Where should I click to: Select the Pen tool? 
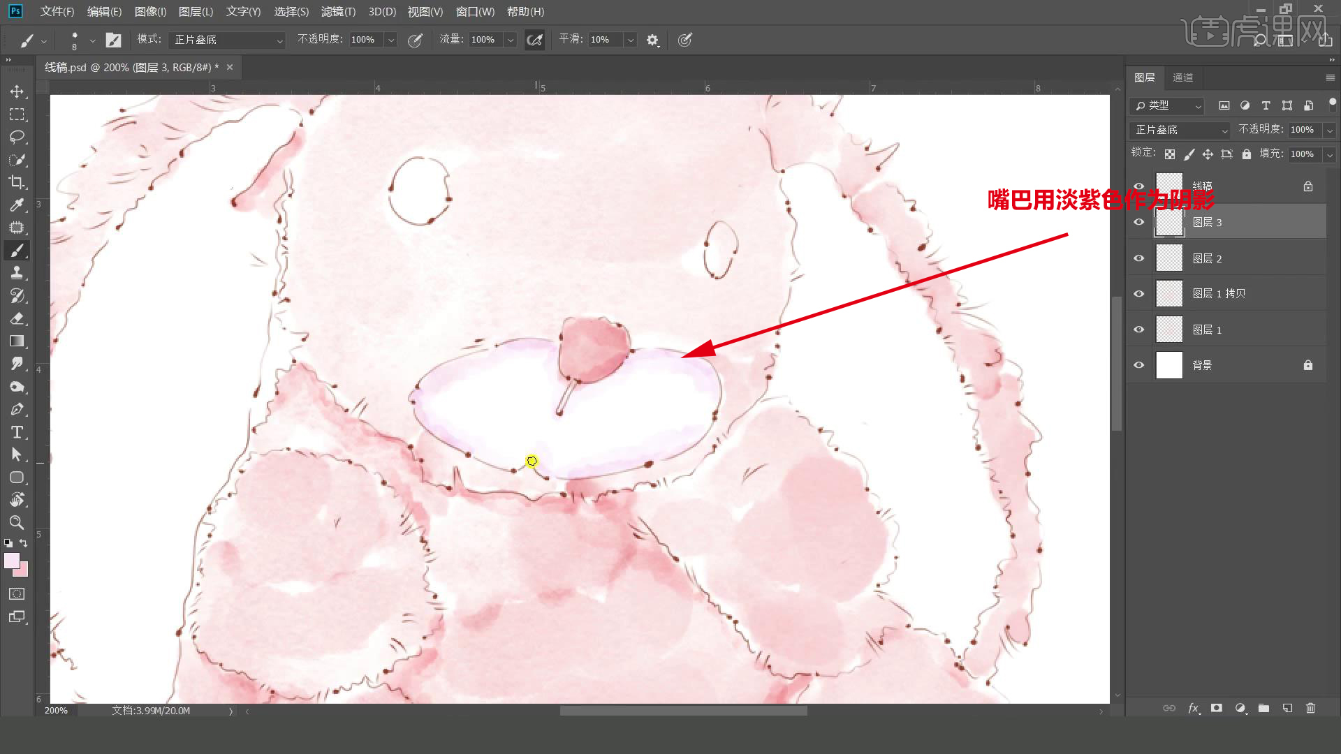click(17, 410)
